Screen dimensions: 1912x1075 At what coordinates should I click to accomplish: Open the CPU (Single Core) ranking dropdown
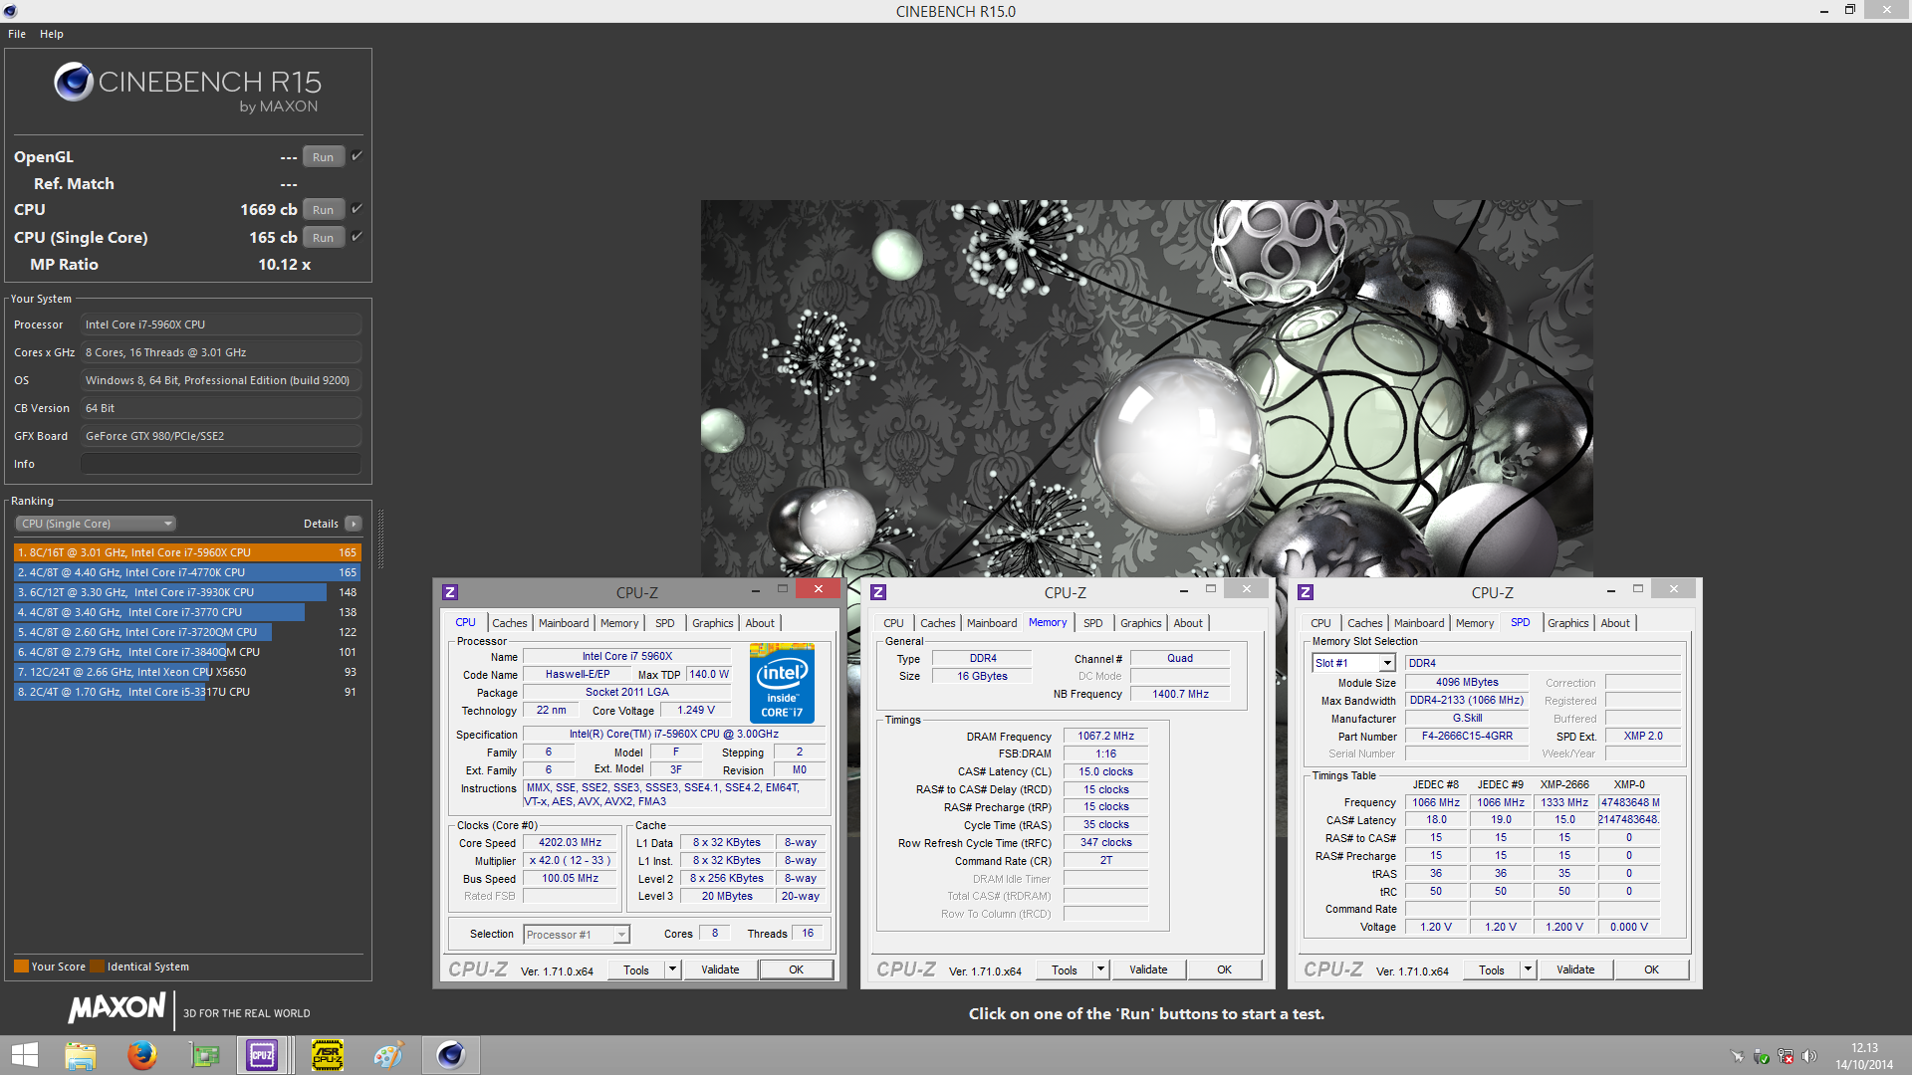tap(96, 524)
